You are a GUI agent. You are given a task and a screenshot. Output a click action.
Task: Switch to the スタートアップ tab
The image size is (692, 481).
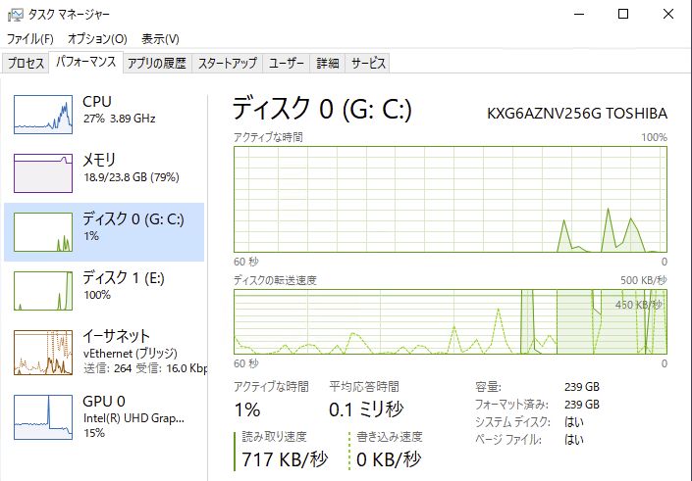[227, 64]
